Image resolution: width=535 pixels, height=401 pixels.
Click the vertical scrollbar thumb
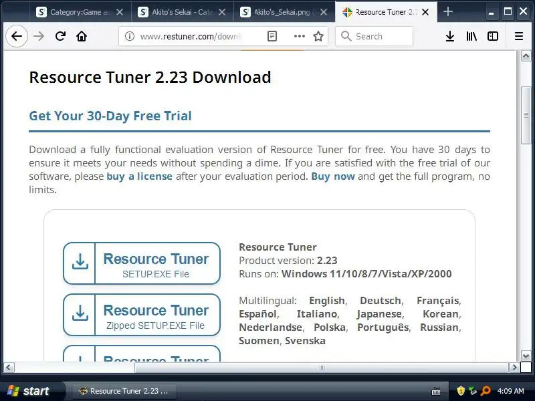[x=526, y=115]
